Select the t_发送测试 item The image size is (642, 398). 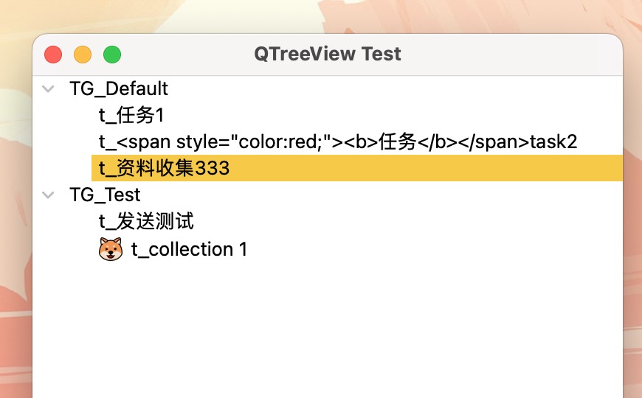(146, 222)
